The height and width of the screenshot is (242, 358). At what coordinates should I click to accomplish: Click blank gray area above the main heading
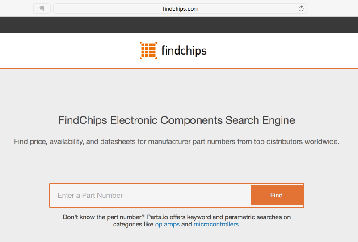pyautogui.click(x=179, y=89)
